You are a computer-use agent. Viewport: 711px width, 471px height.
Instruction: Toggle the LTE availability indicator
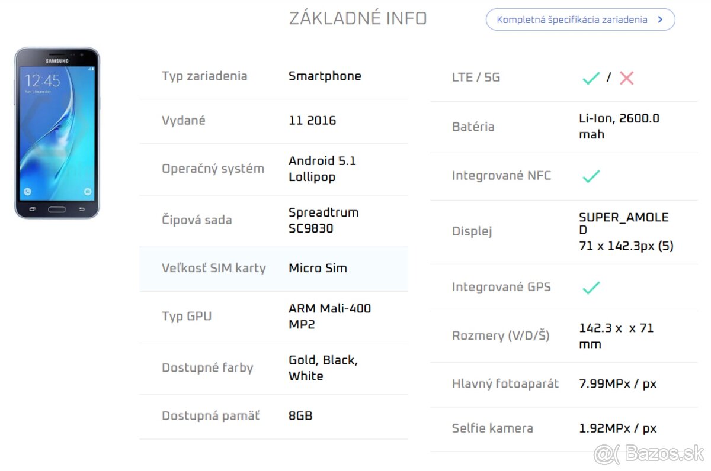tap(590, 78)
